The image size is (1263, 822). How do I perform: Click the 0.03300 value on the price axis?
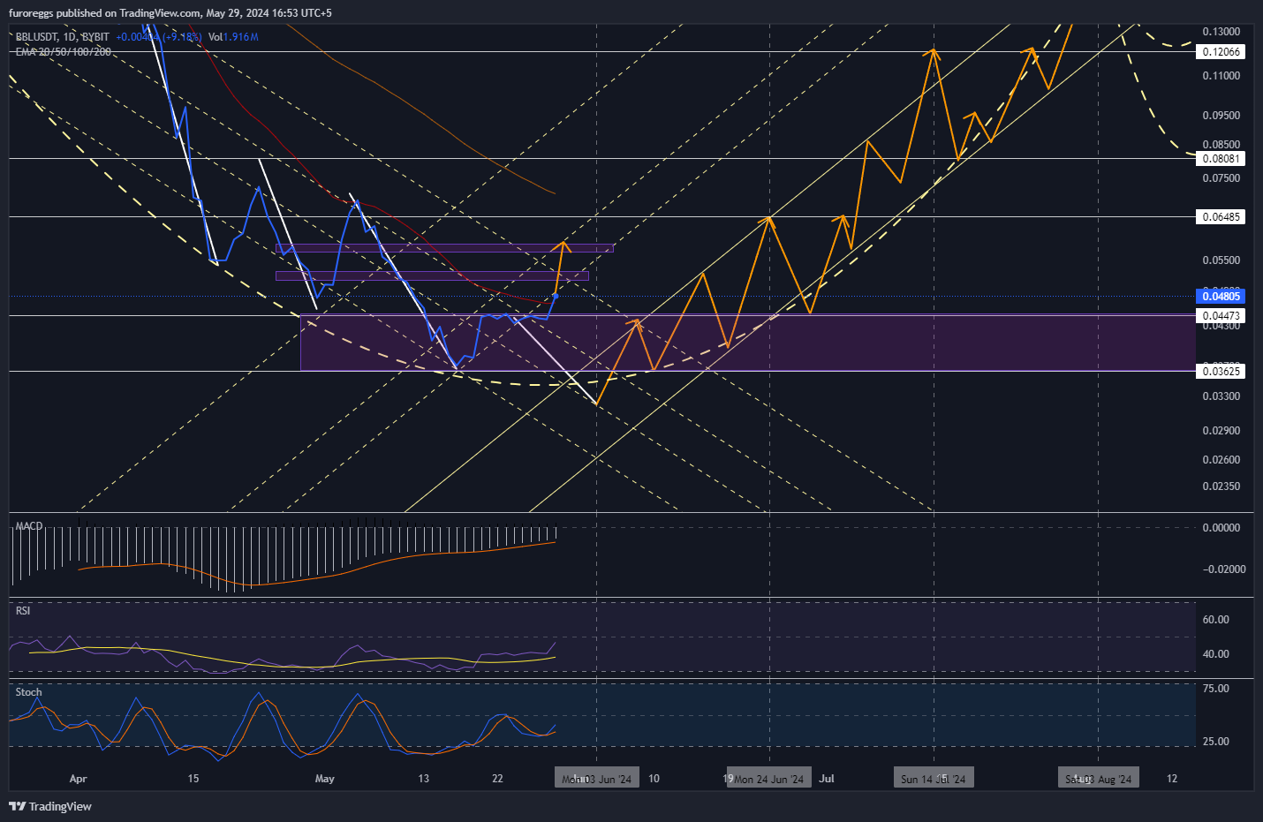point(1221,396)
